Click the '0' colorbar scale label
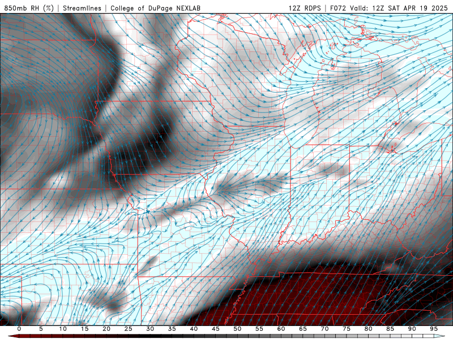The width and height of the screenshot is (453, 339). tap(19, 329)
